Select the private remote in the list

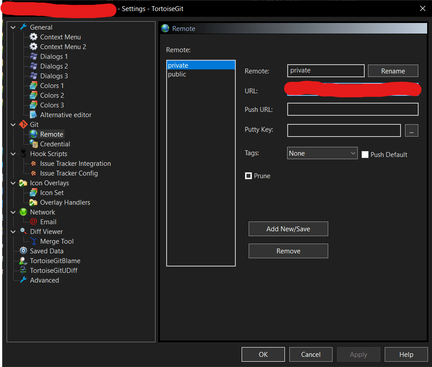(x=201, y=65)
